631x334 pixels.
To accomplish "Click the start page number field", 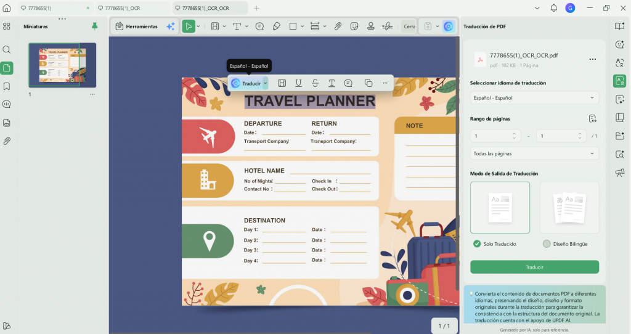I will (495, 136).
